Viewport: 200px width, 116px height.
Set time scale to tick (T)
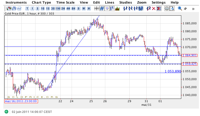point(27,8)
